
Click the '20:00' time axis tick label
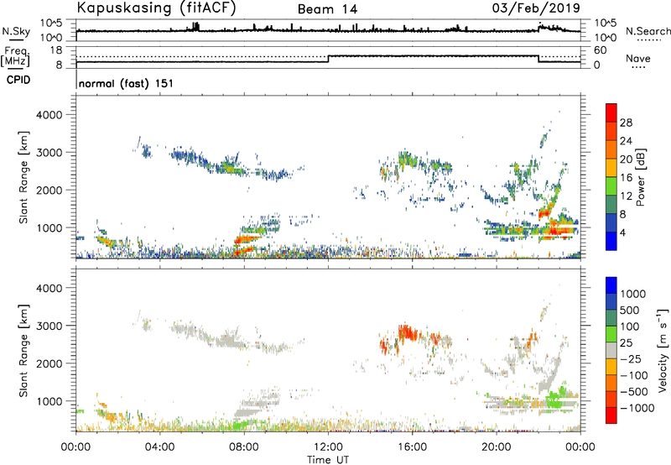click(497, 447)
